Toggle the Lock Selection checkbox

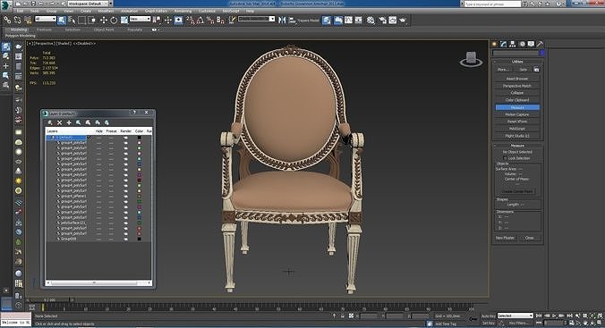point(505,158)
